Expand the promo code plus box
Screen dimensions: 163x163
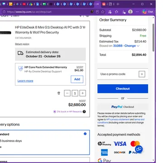pyautogui.click(x=142, y=74)
